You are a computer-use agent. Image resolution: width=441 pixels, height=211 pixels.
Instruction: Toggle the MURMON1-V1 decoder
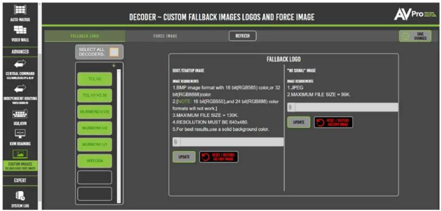tap(95, 145)
